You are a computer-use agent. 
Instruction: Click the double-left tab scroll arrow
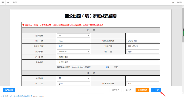coord(8,2)
